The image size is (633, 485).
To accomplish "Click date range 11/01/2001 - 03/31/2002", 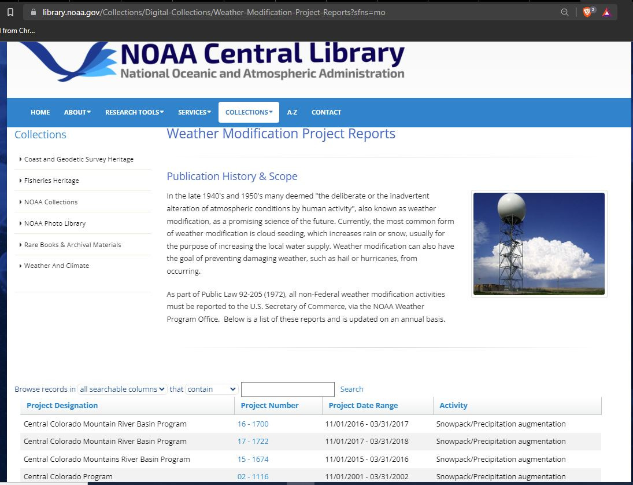I will click(x=367, y=476).
